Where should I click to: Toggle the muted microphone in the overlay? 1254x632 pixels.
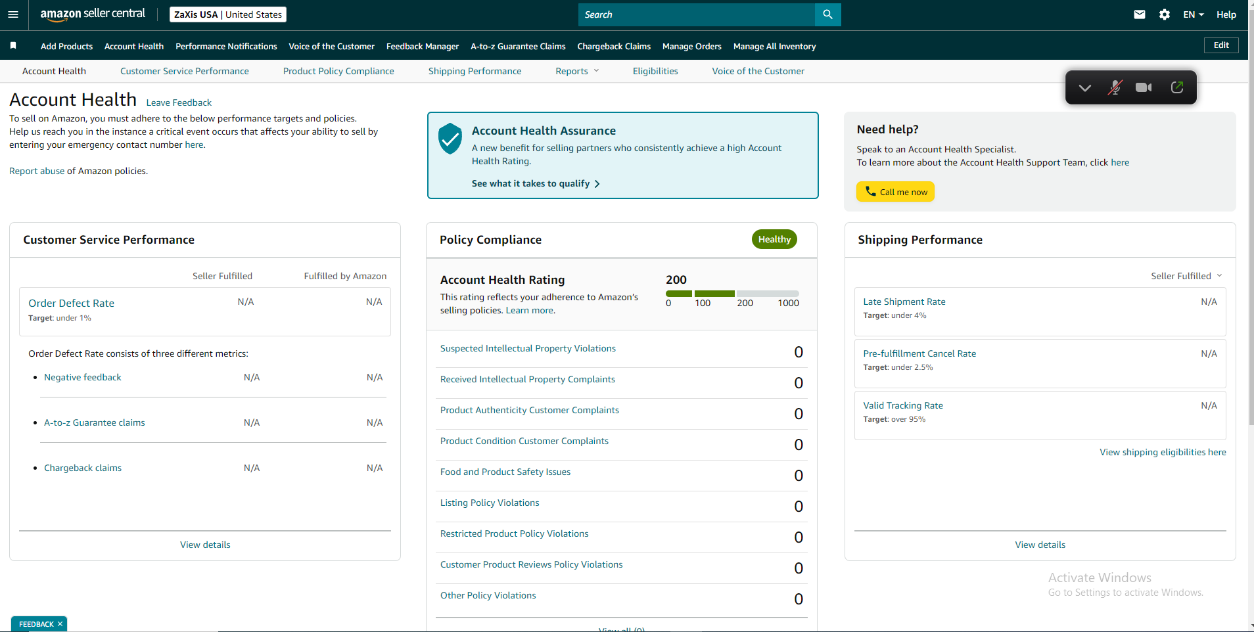1115,87
